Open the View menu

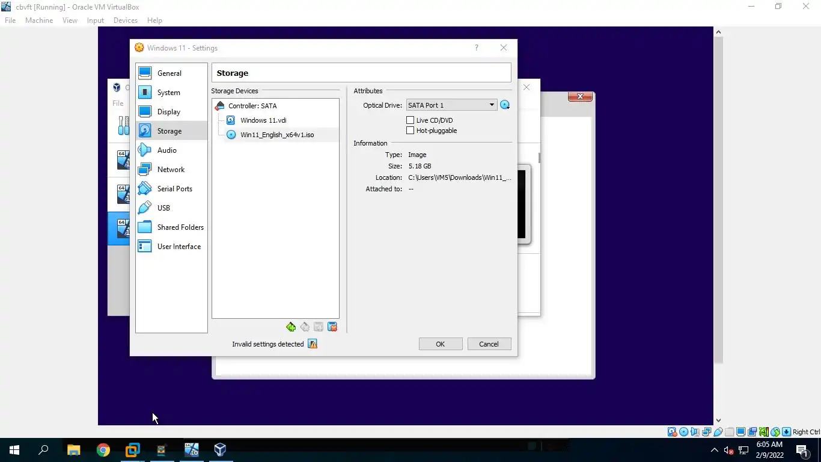click(x=70, y=20)
